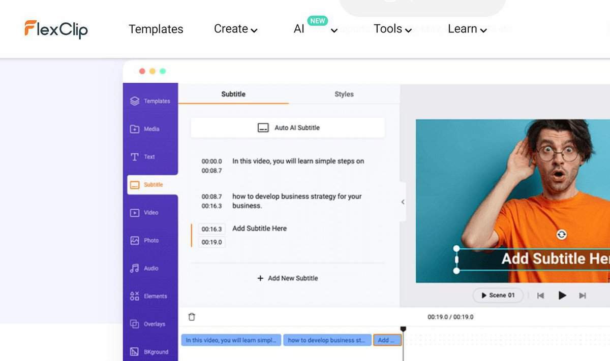Expand the Tools dropdown menu
This screenshot has width=610, height=361.
(392, 29)
